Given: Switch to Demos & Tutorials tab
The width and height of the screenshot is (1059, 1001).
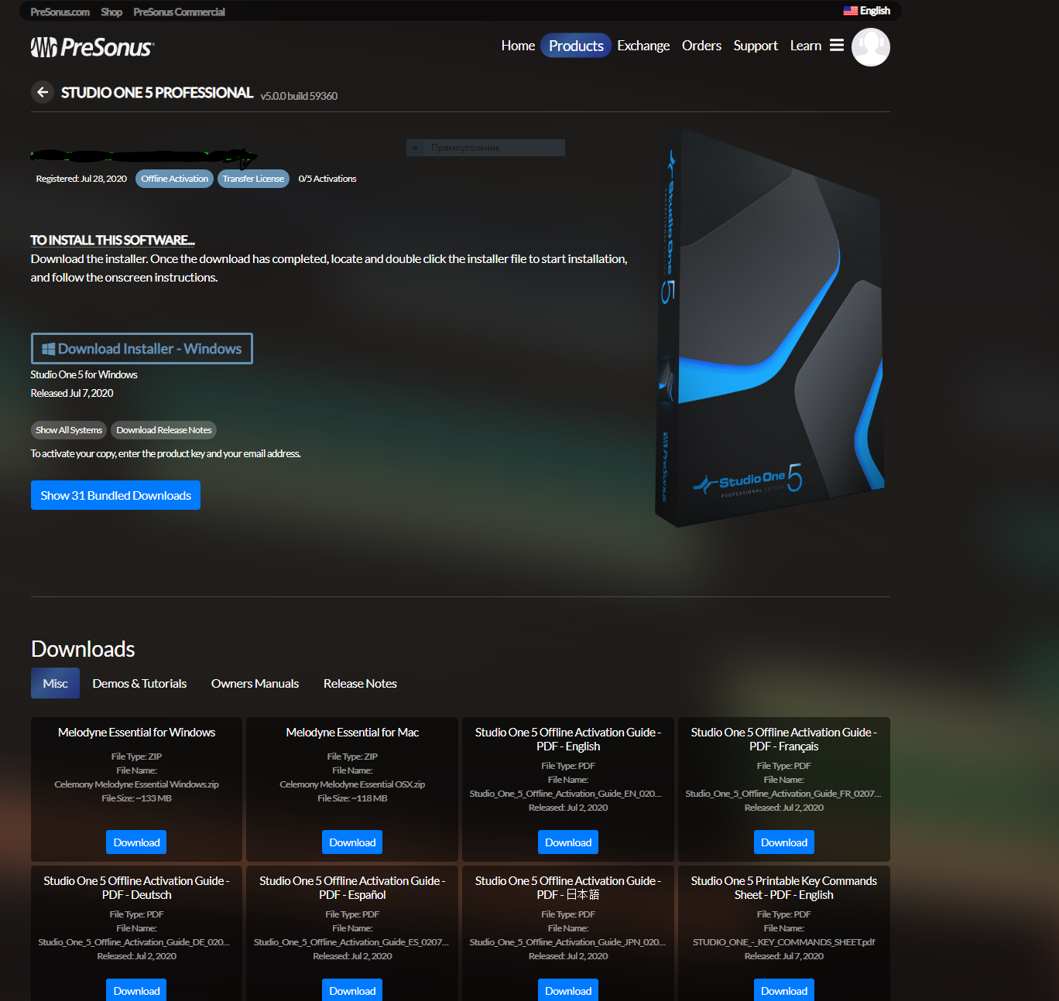Looking at the screenshot, I should 139,683.
